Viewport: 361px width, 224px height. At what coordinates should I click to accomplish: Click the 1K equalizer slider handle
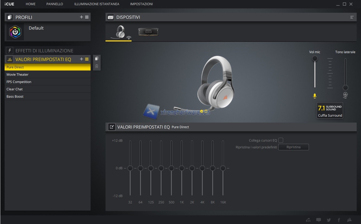tap(182, 168)
